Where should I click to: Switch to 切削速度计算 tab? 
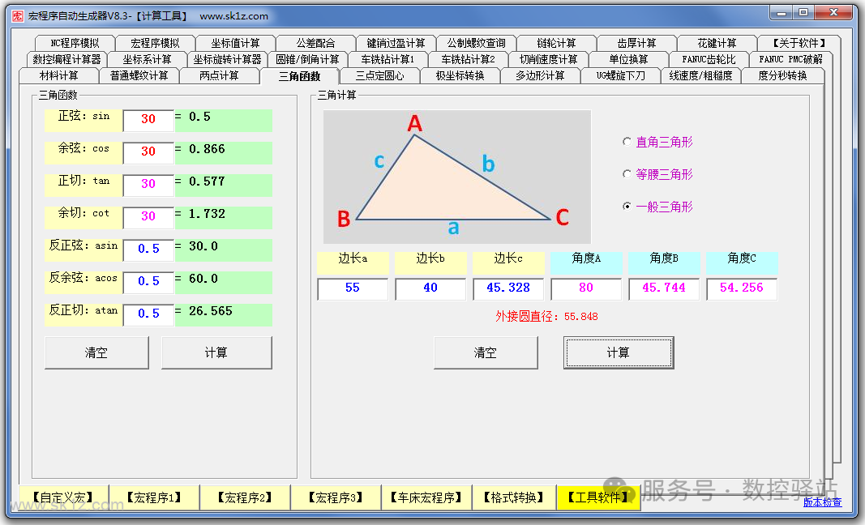point(548,59)
